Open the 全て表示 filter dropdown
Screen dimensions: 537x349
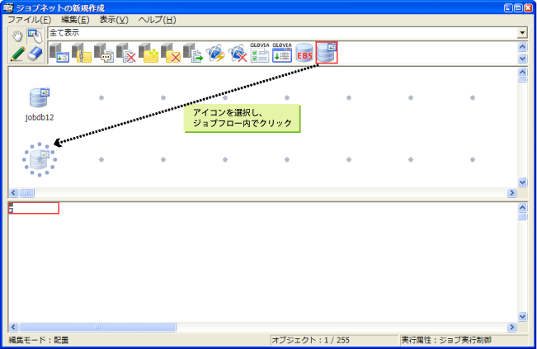point(522,33)
